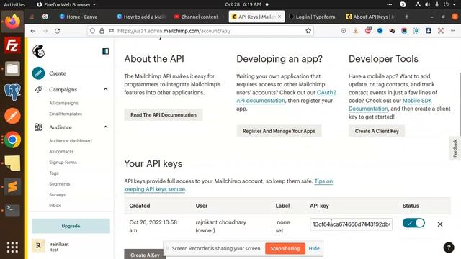The height and width of the screenshot is (259, 461).
Task: Show Applications grid
Action: pos(12,247)
